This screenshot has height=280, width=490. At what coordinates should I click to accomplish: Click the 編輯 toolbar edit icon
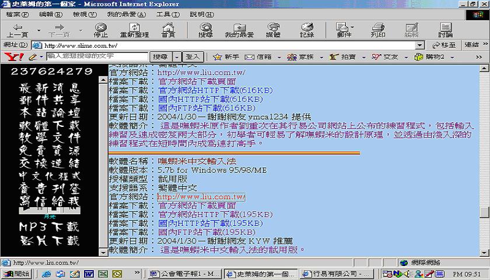pos(412,30)
